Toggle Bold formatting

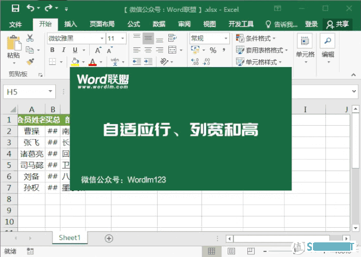tap(53, 50)
